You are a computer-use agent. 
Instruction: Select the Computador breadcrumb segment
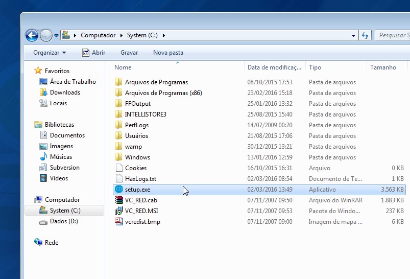point(98,35)
